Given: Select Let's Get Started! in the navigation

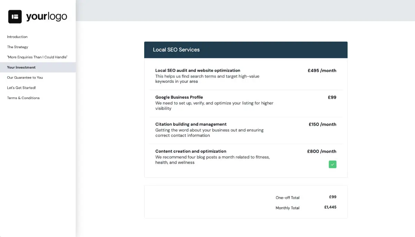Looking at the screenshot, I should coord(21,88).
